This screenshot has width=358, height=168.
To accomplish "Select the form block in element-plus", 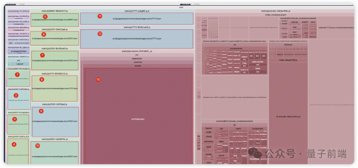I will point(230,63).
